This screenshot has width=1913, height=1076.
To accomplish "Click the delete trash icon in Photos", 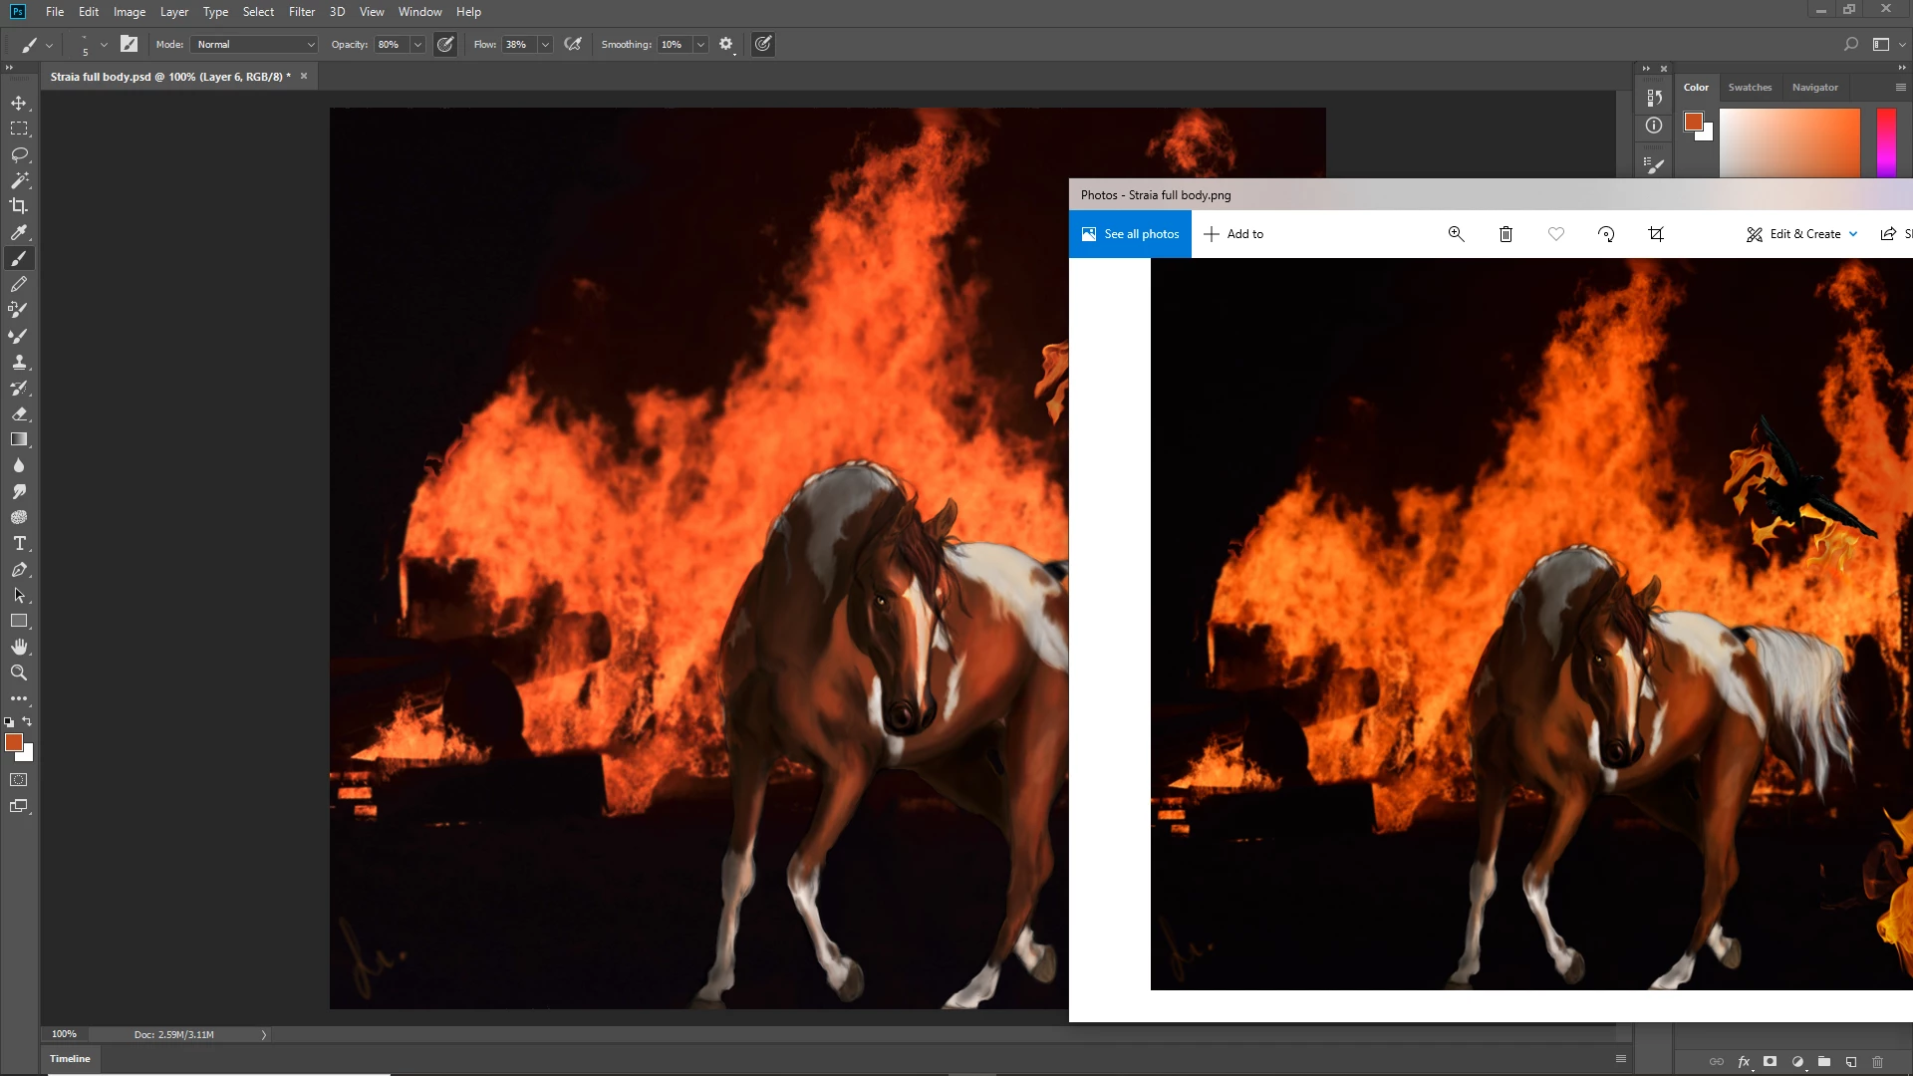I will [x=1505, y=234].
